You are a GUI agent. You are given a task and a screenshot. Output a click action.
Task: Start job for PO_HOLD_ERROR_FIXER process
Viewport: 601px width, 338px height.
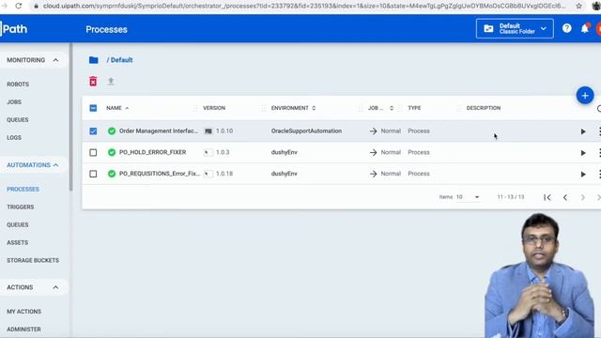(583, 153)
